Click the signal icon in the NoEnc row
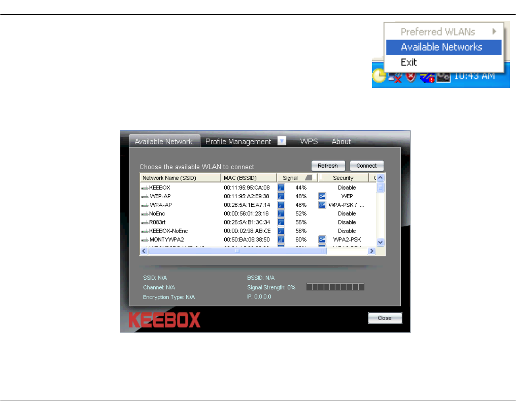 pyautogui.click(x=281, y=213)
